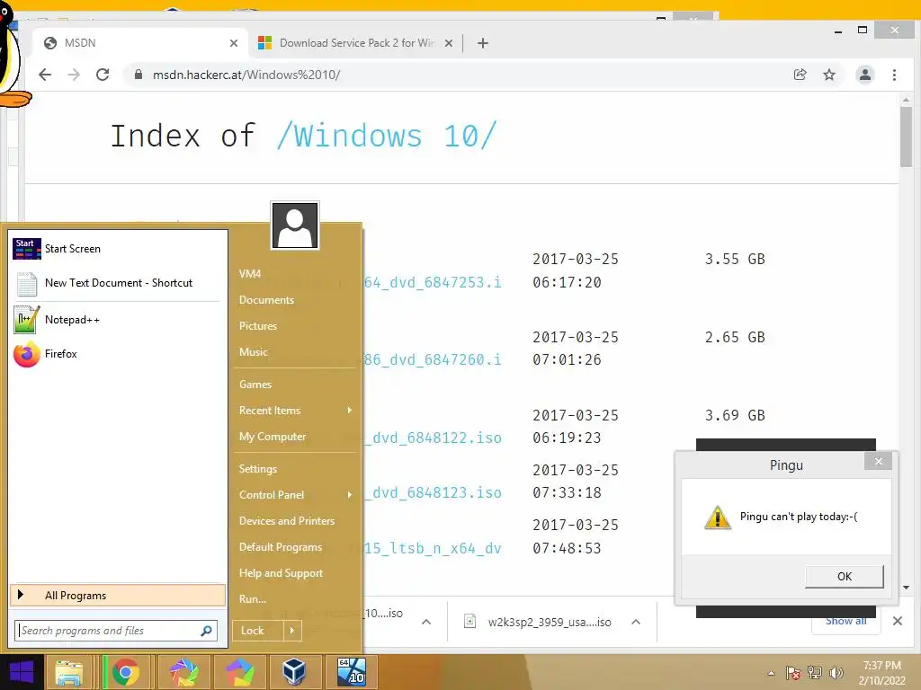Show hidden system tray icons
This screenshot has width=921, height=690.
pyautogui.click(x=771, y=673)
